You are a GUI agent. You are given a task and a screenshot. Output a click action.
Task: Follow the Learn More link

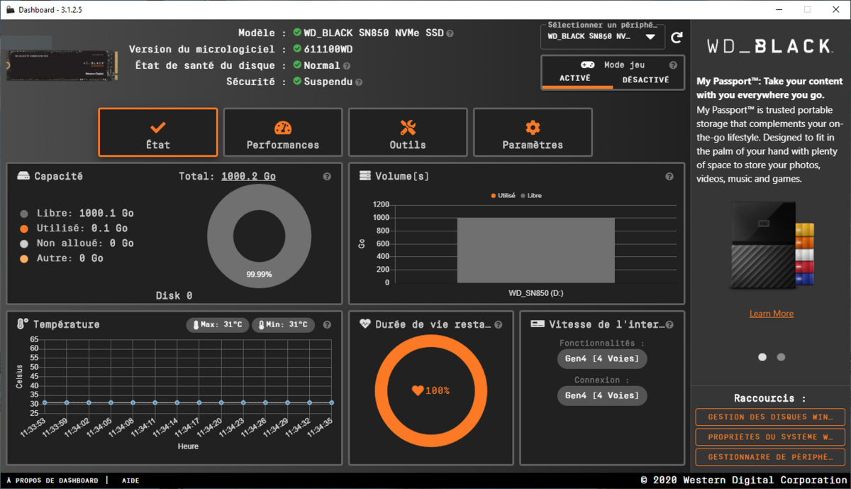pos(772,314)
